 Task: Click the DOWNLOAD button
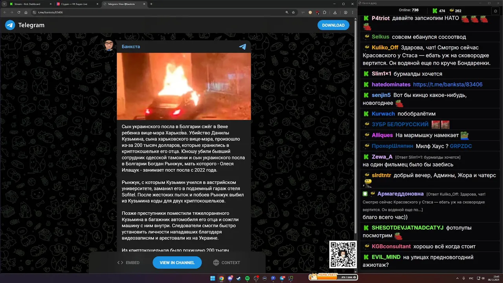[333, 25]
